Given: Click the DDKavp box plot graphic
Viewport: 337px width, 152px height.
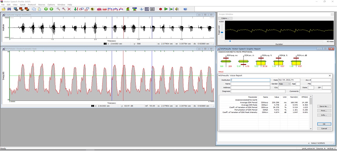Looking at the screenshot, I should 226,61.
